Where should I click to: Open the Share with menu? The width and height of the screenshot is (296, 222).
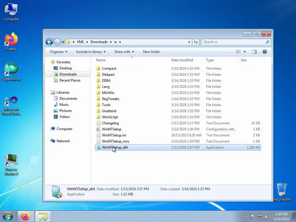[124, 52]
